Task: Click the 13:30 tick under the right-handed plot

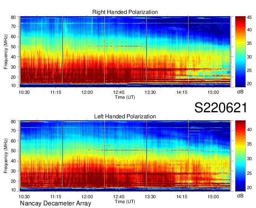Action: (150, 92)
